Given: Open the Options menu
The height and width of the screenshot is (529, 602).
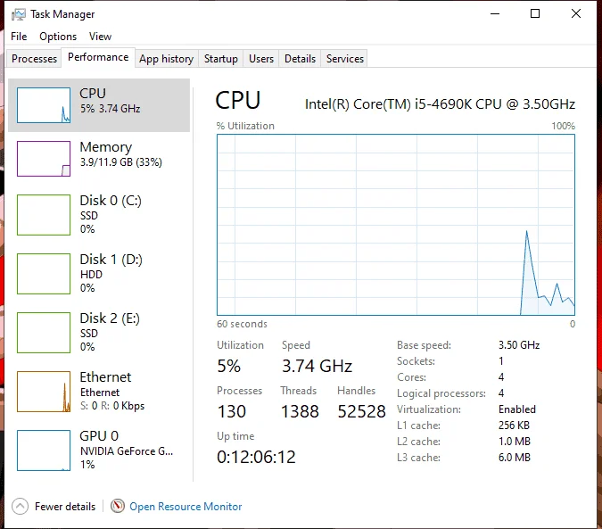Looking at the screenshot, I should coord(58,37).
